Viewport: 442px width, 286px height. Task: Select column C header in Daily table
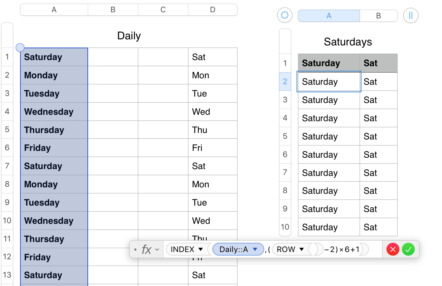point(163,10)
